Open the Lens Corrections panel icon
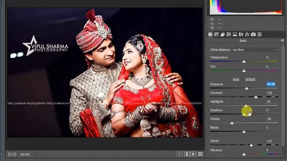 point(241,34)
